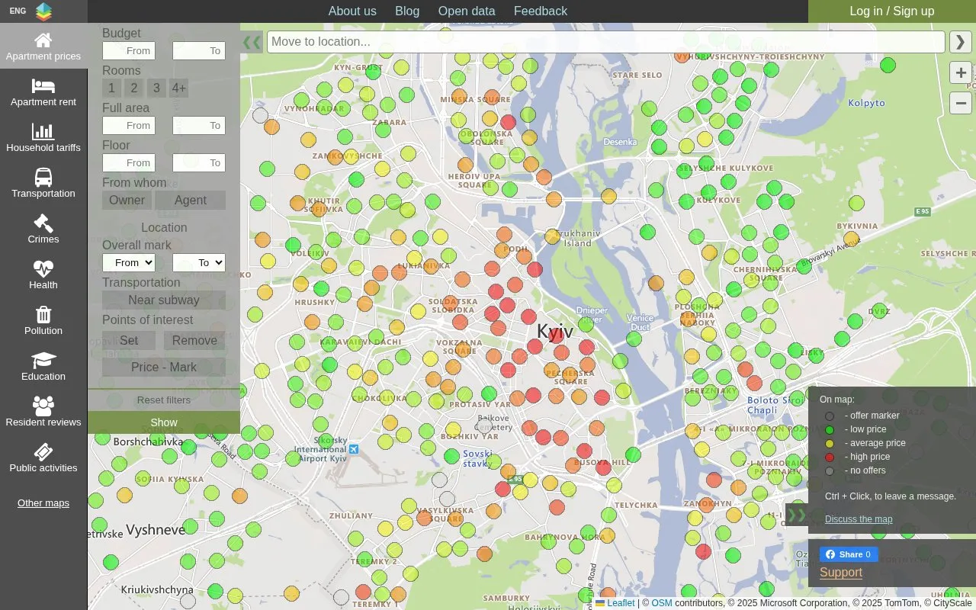This screenshot has height=610, width=976.
Task: Remove points of interest button
Action: point(194,341)
